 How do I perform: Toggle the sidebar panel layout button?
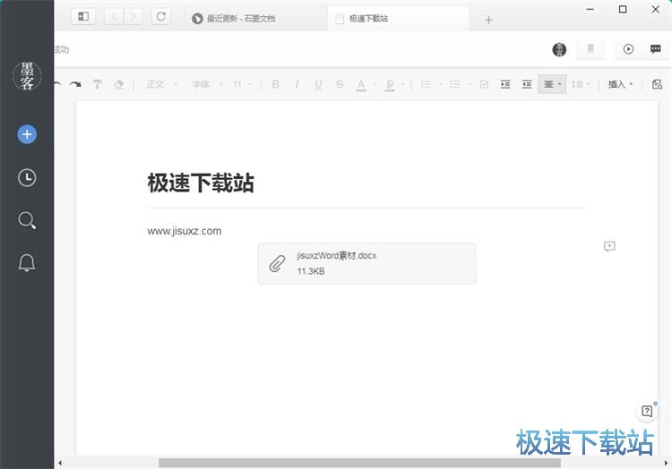82,16
